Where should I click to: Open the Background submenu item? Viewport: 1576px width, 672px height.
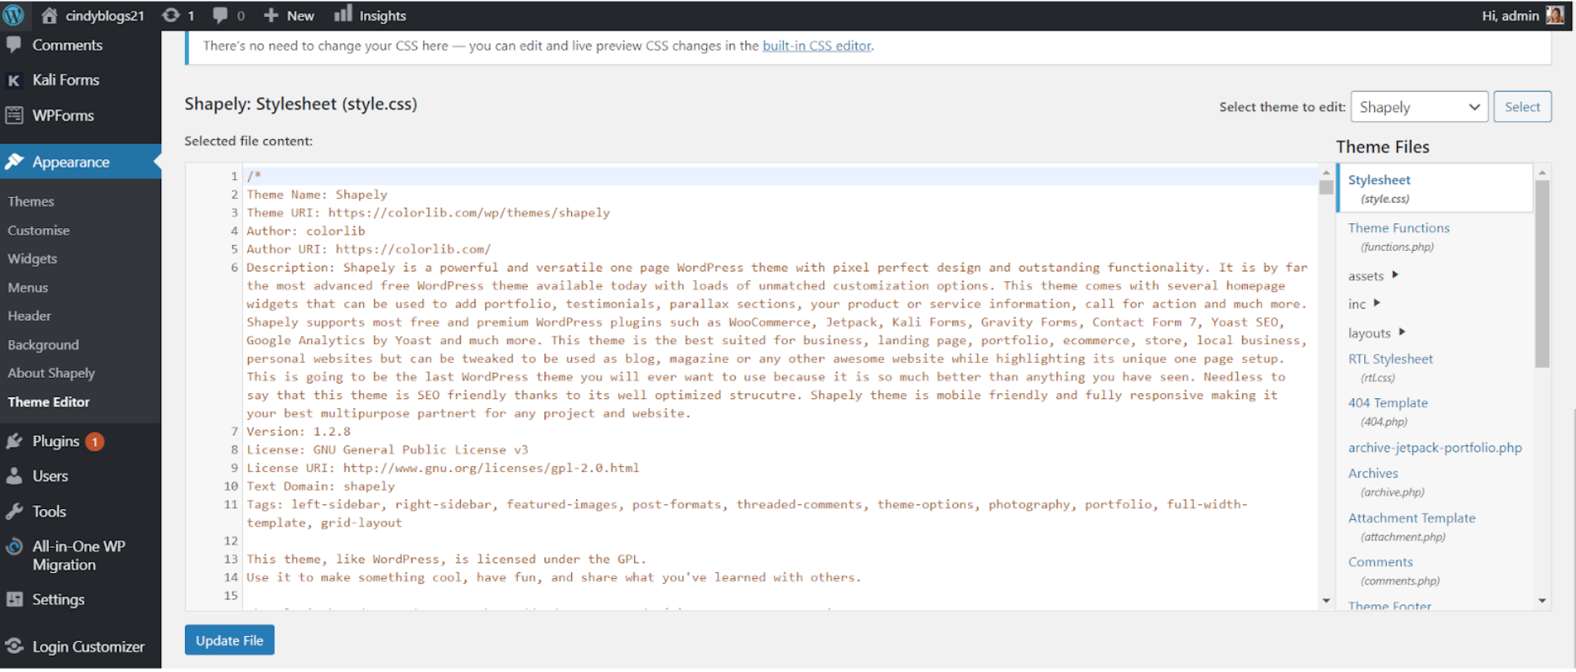pyautogui.click(x=43, y=345)
